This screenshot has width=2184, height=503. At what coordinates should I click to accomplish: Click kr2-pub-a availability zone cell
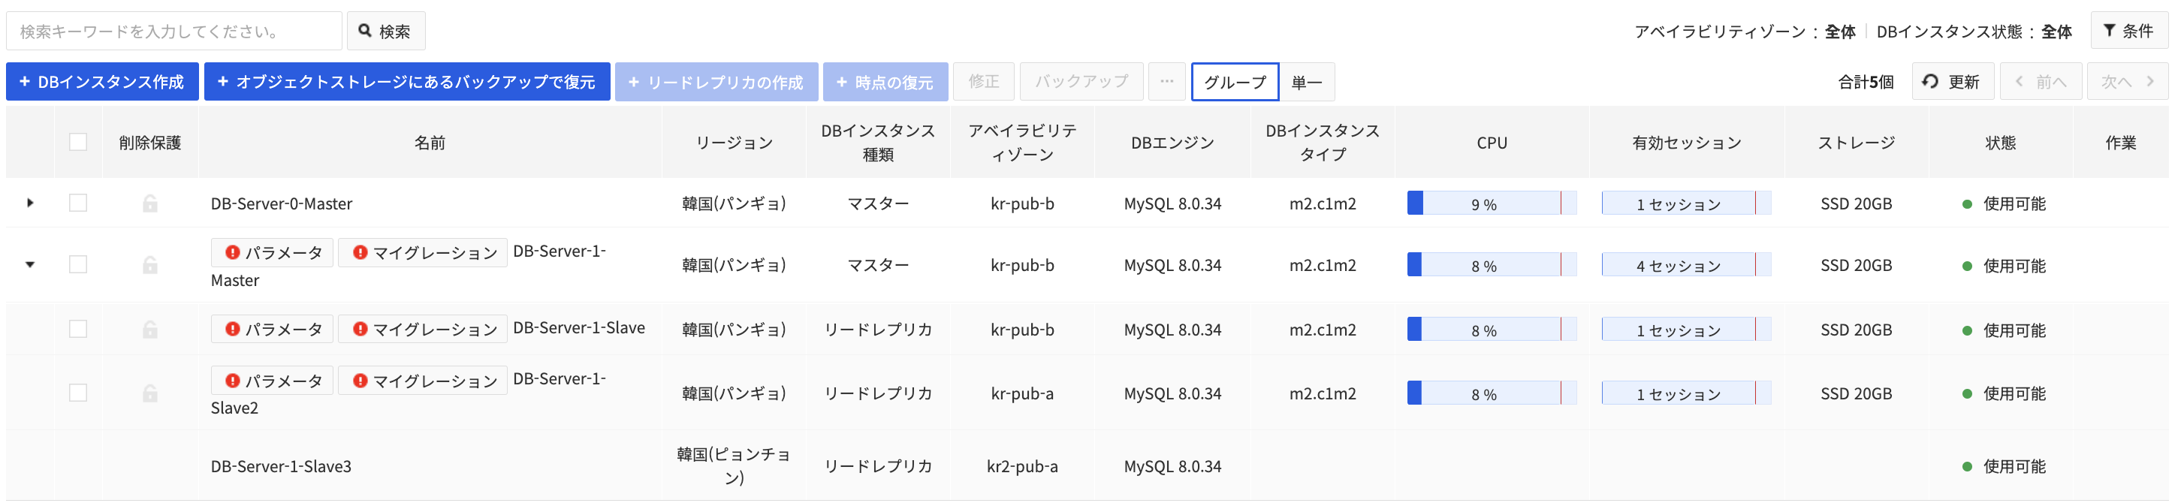pyautogui.click(x=1021, y=465)
